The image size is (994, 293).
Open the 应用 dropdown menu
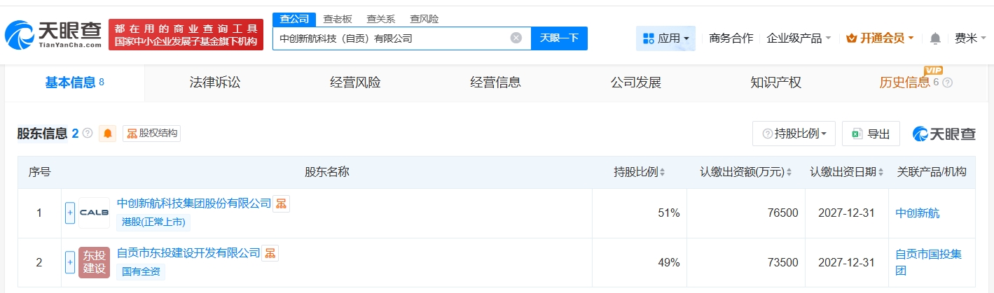[x=665, y=38]
